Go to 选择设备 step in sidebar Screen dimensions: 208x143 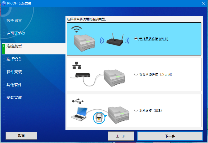(14, 59)
